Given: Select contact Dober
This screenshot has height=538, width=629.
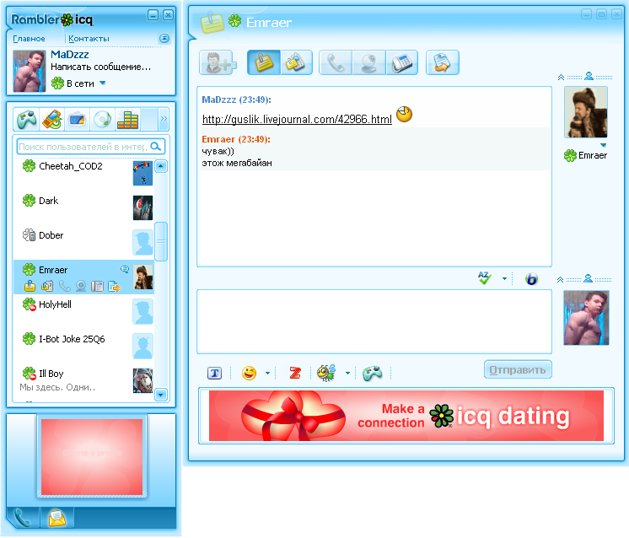Looking at the screenshot, I should coord(83,242).
